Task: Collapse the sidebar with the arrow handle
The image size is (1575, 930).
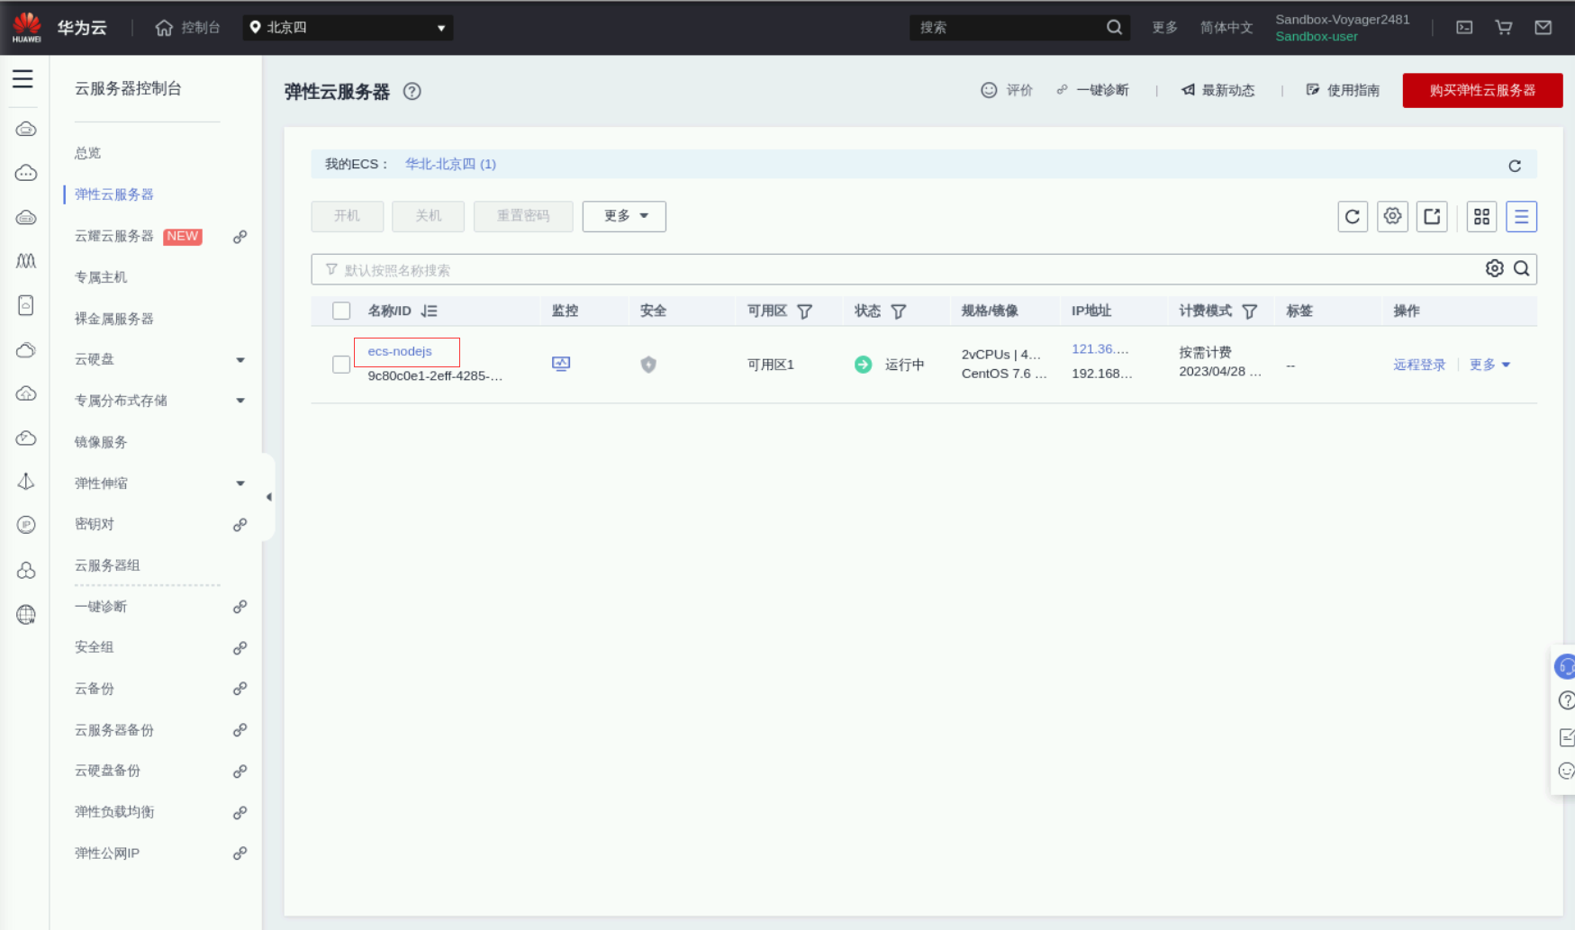Action: [x=268, y=497]
